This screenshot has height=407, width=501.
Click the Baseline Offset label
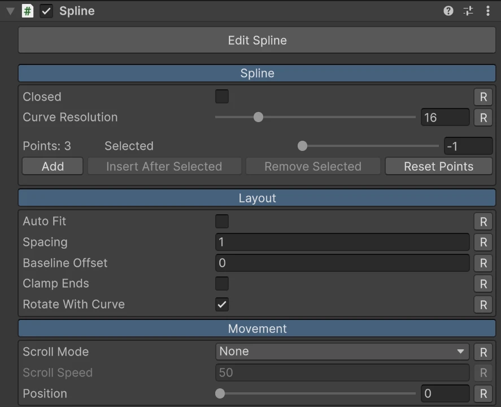pyautogui.click(x=65, y=263)
